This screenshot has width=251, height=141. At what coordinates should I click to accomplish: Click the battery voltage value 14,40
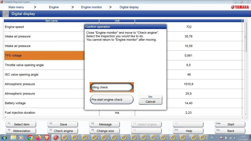pos(189,103)
